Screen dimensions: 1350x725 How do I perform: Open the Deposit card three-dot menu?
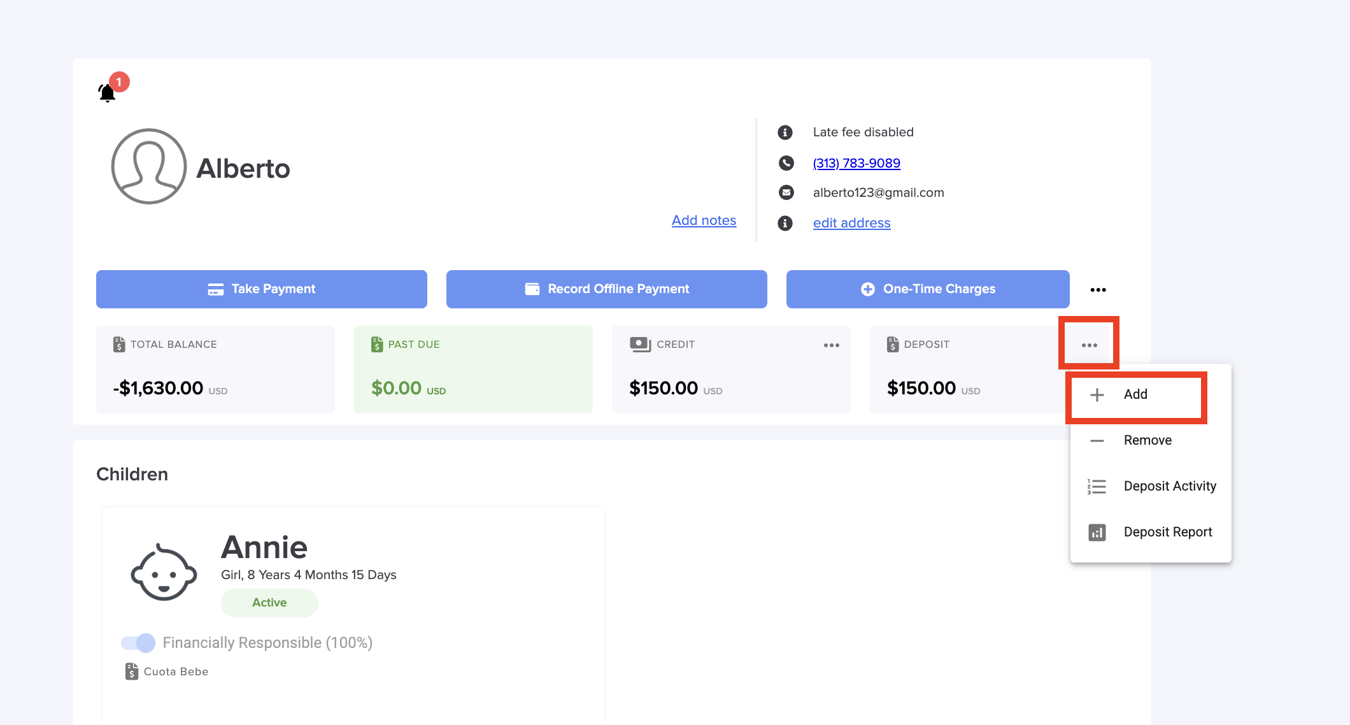[x=1089, y=345]
